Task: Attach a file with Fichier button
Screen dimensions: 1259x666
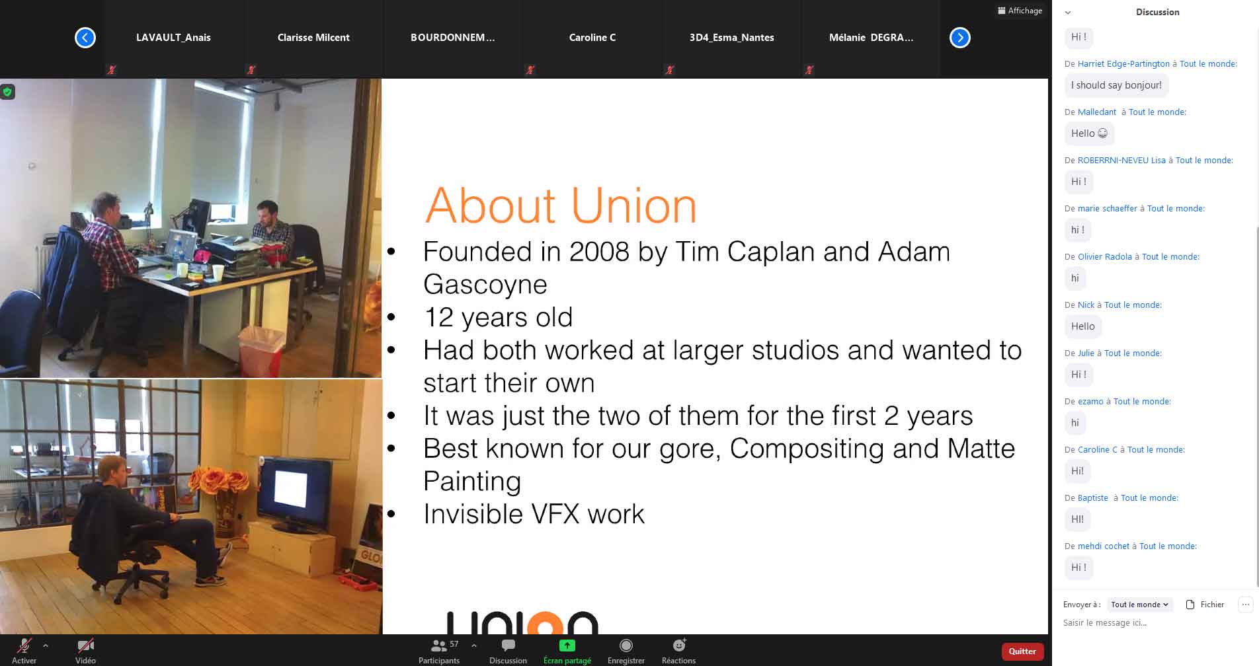Action: coord(1205,605)
